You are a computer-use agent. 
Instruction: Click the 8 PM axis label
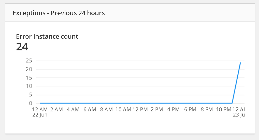(207, 109)
